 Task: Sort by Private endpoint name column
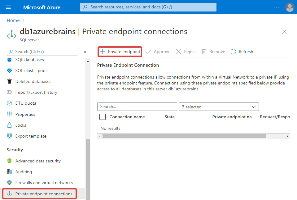point(234,117)
